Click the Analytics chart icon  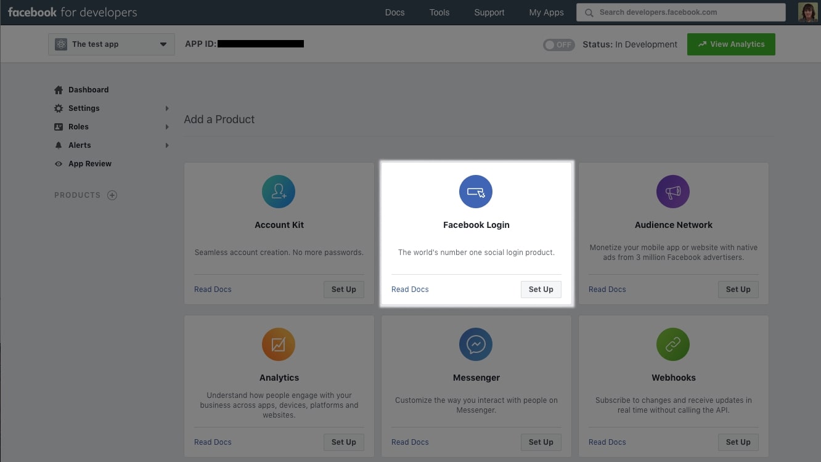coord(279,344)
